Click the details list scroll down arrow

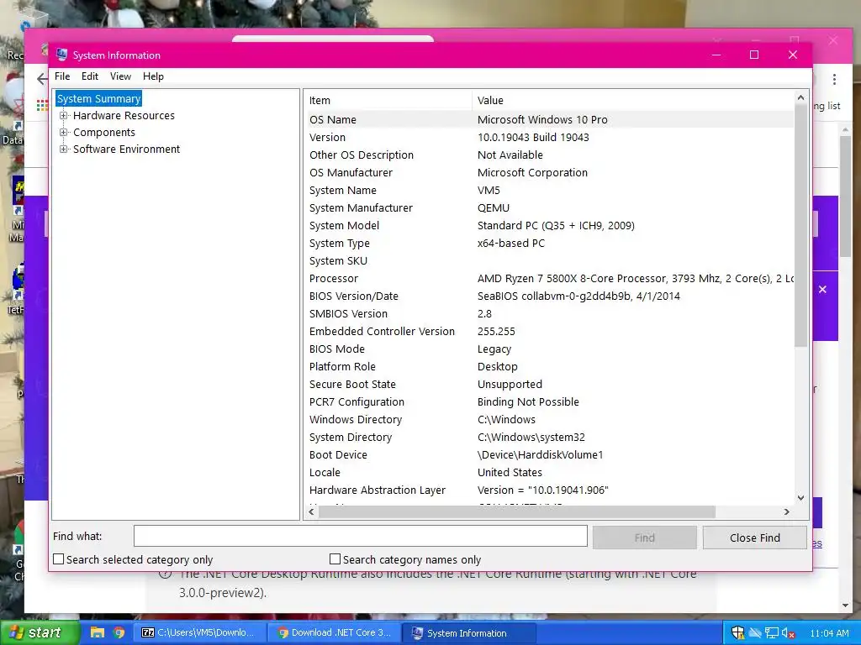point(800,498)
